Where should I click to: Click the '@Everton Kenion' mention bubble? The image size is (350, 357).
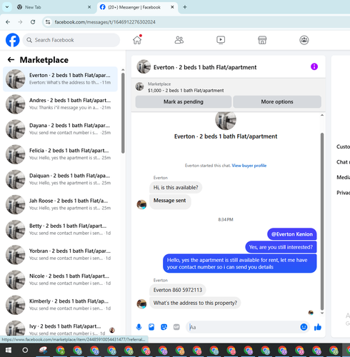tap(292, 234)
